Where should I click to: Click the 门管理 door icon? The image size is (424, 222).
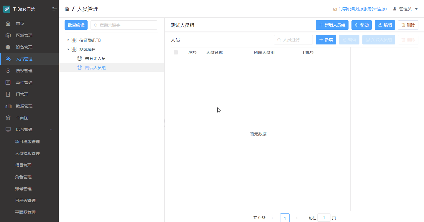pyautogui.click(x=8, y=94)
